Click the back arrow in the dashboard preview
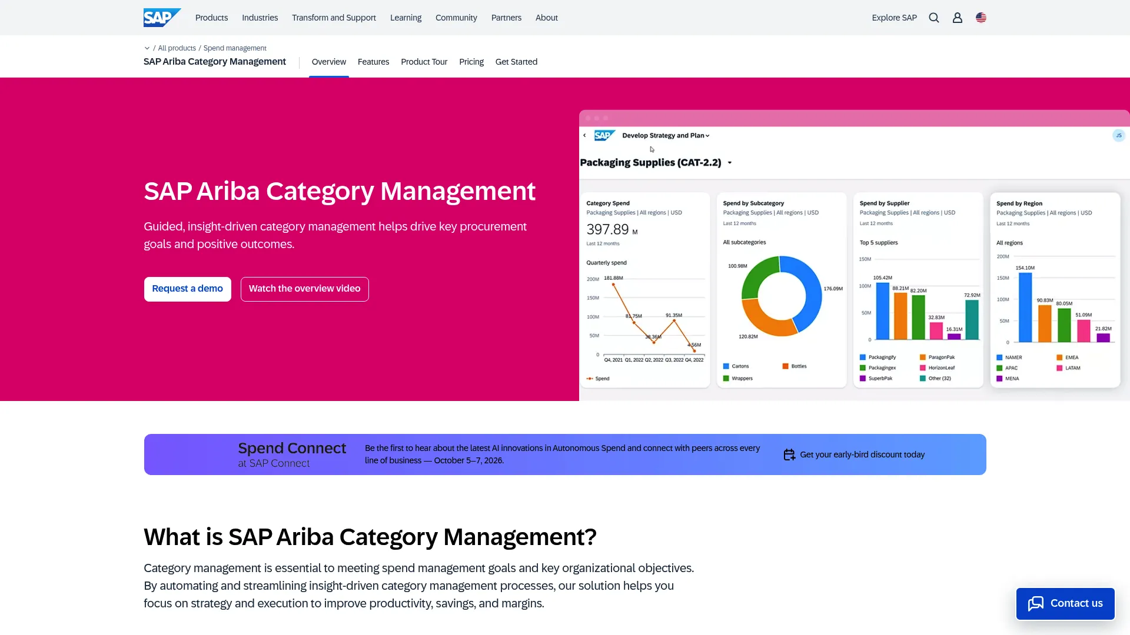1130x635 pixels. coord(584,135)
